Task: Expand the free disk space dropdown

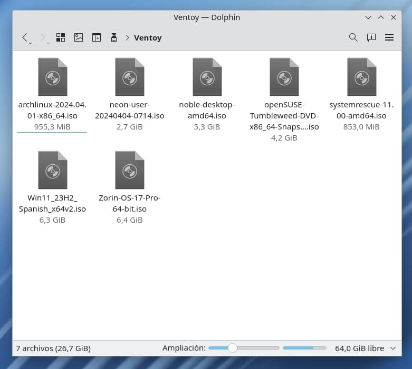Action: pyautogui.click(x=392, y=348)
